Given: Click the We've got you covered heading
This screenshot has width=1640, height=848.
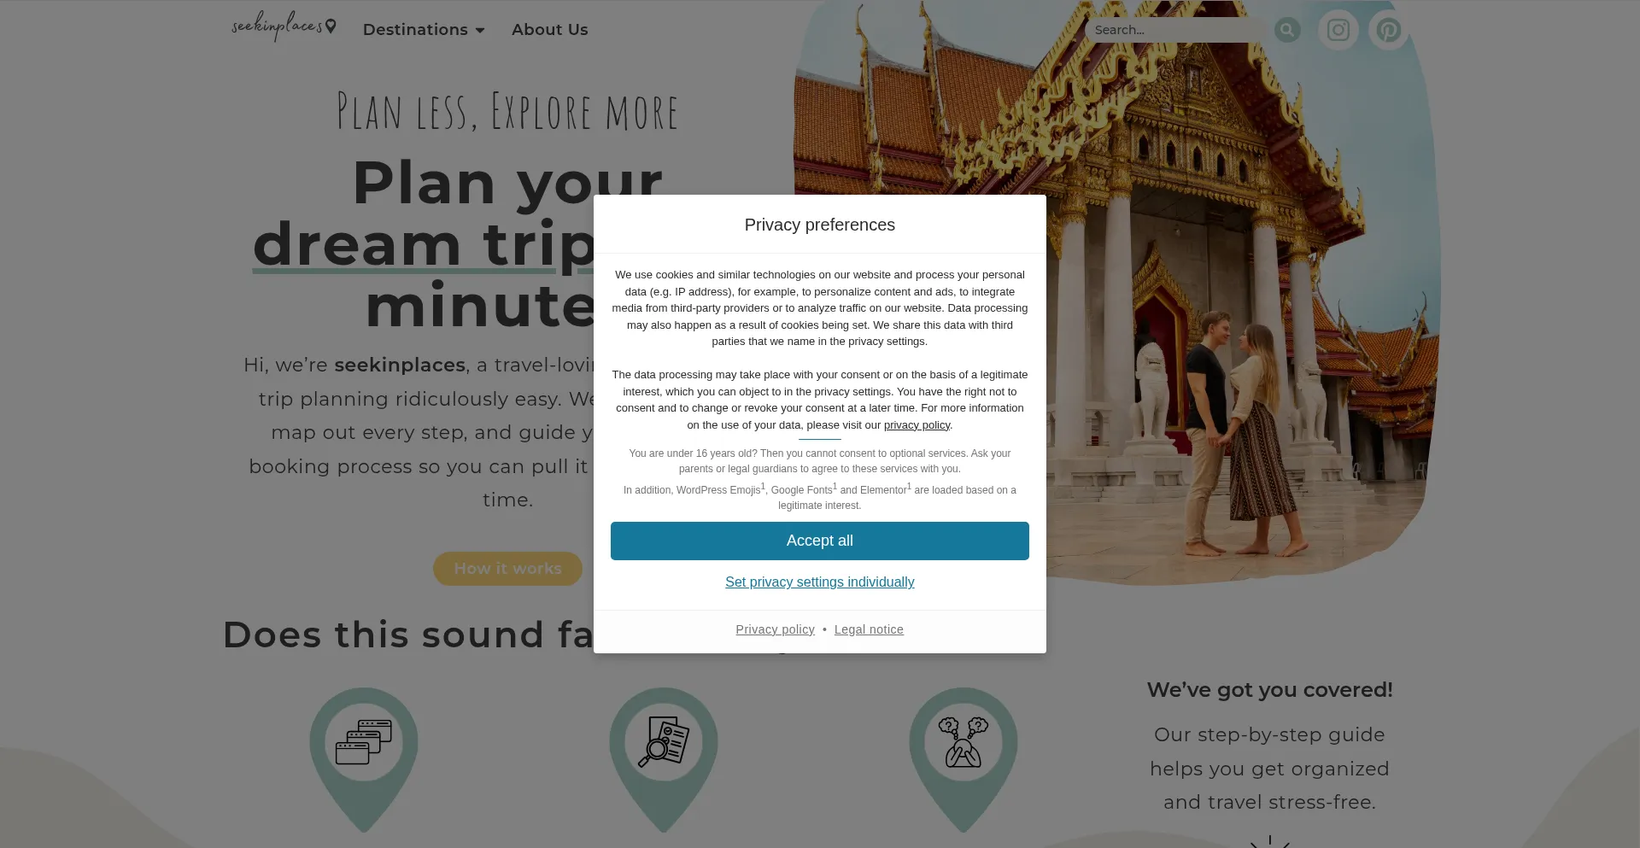Looking at the screenshot, I should pyautogui.click(x=1269, y=690).
